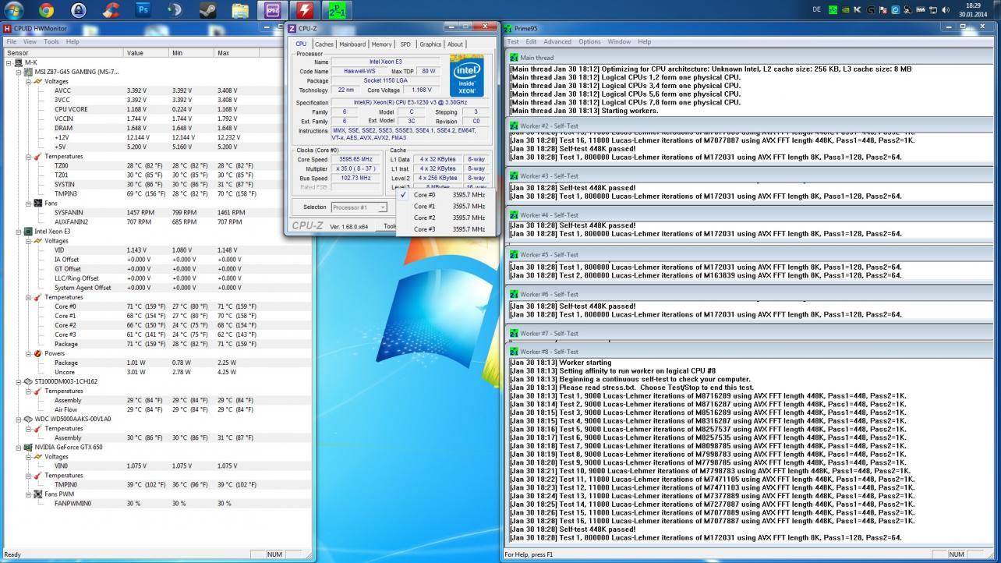
Task: Click the Worker #5 Self-Test window icon
Action: tap(514, 255)
